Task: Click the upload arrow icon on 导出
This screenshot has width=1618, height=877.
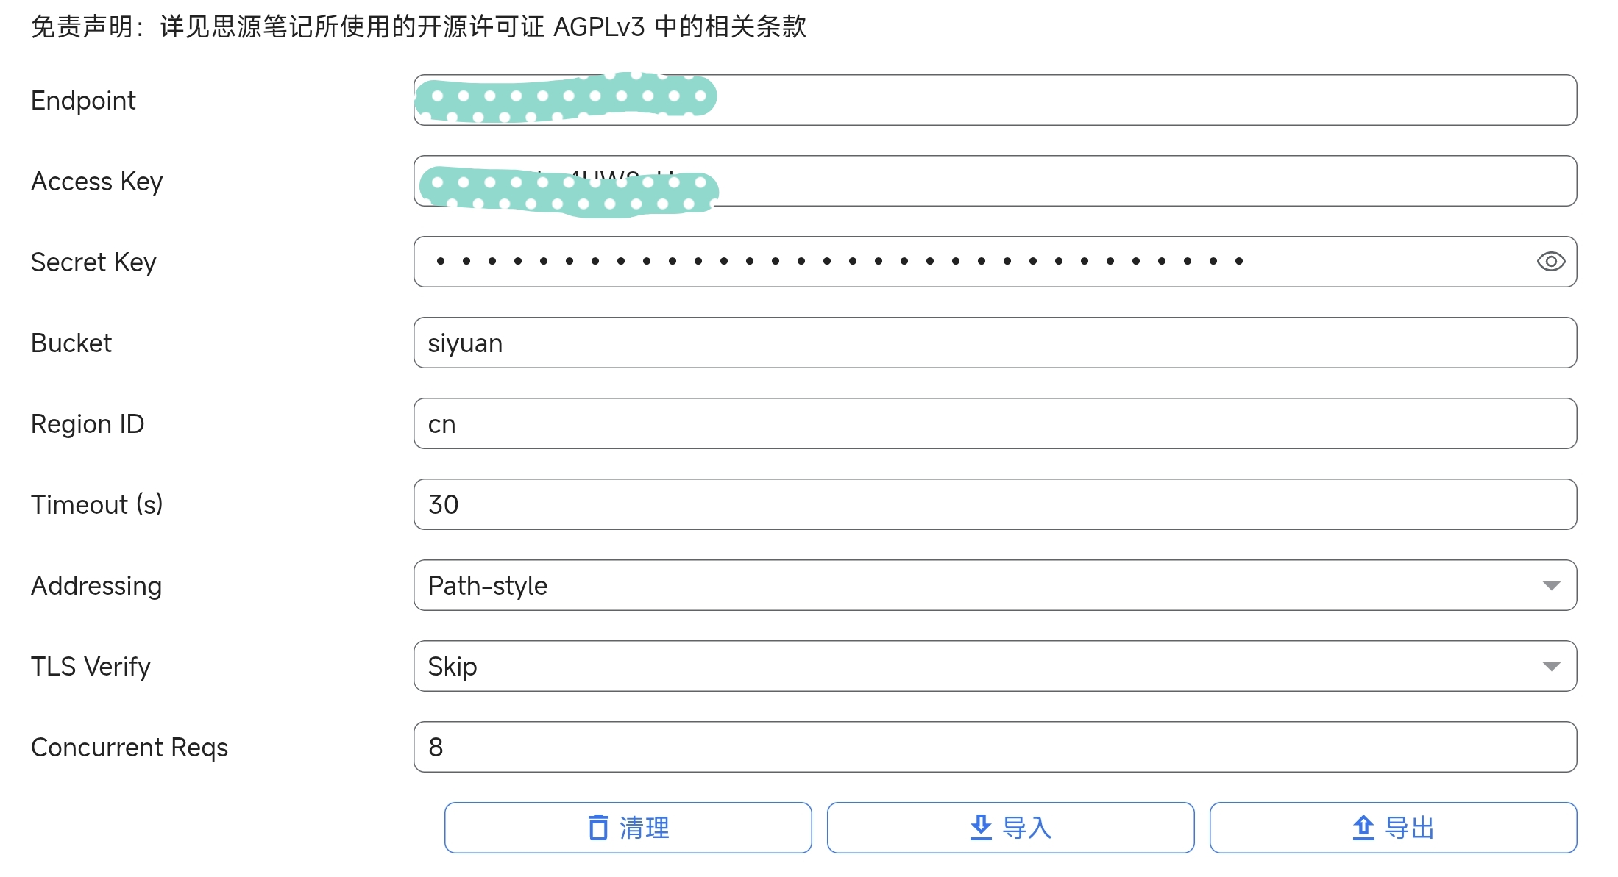Action: point(1363,828)
